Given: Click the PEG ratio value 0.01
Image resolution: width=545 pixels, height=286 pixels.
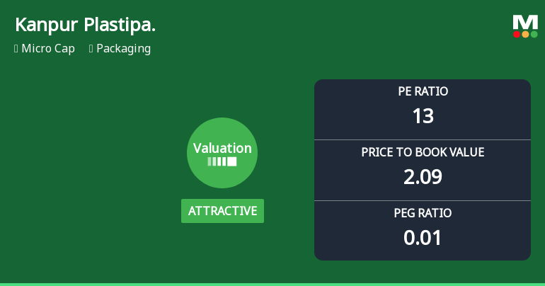Looking at the screenshot, I should pos(423,237).
